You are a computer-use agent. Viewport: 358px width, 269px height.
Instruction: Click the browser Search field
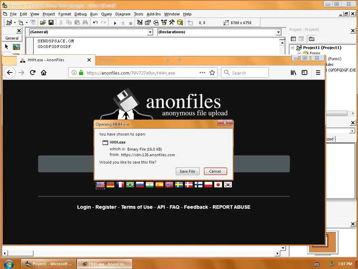coord(245,73)
